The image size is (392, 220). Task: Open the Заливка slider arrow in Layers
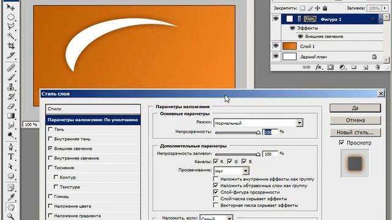pyautogui.click(x=385, y=8)
